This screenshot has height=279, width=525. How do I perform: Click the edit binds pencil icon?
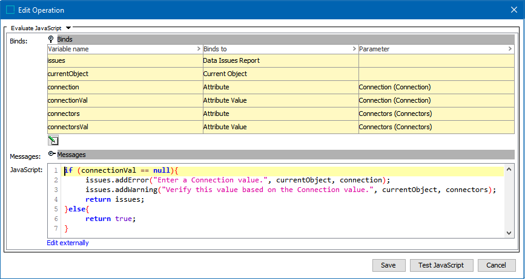pyautogui.click(x=53, y=140)
